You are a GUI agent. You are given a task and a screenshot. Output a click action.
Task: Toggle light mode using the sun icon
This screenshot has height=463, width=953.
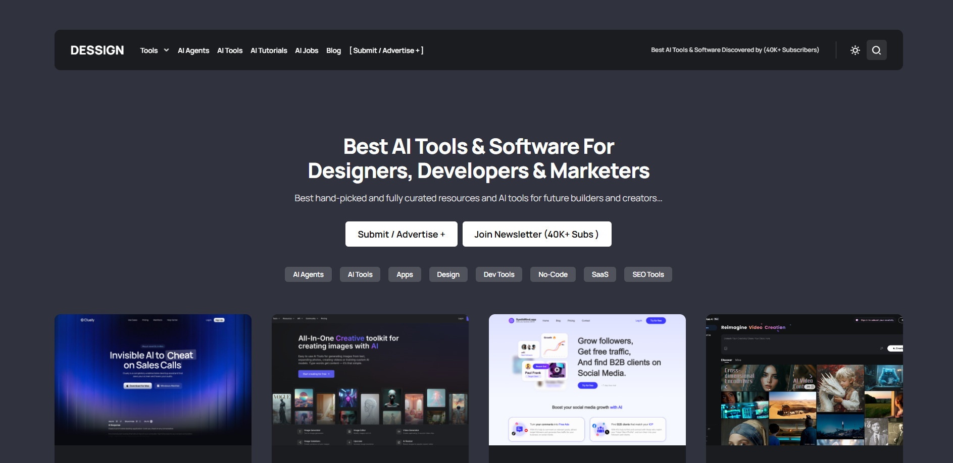855,50
